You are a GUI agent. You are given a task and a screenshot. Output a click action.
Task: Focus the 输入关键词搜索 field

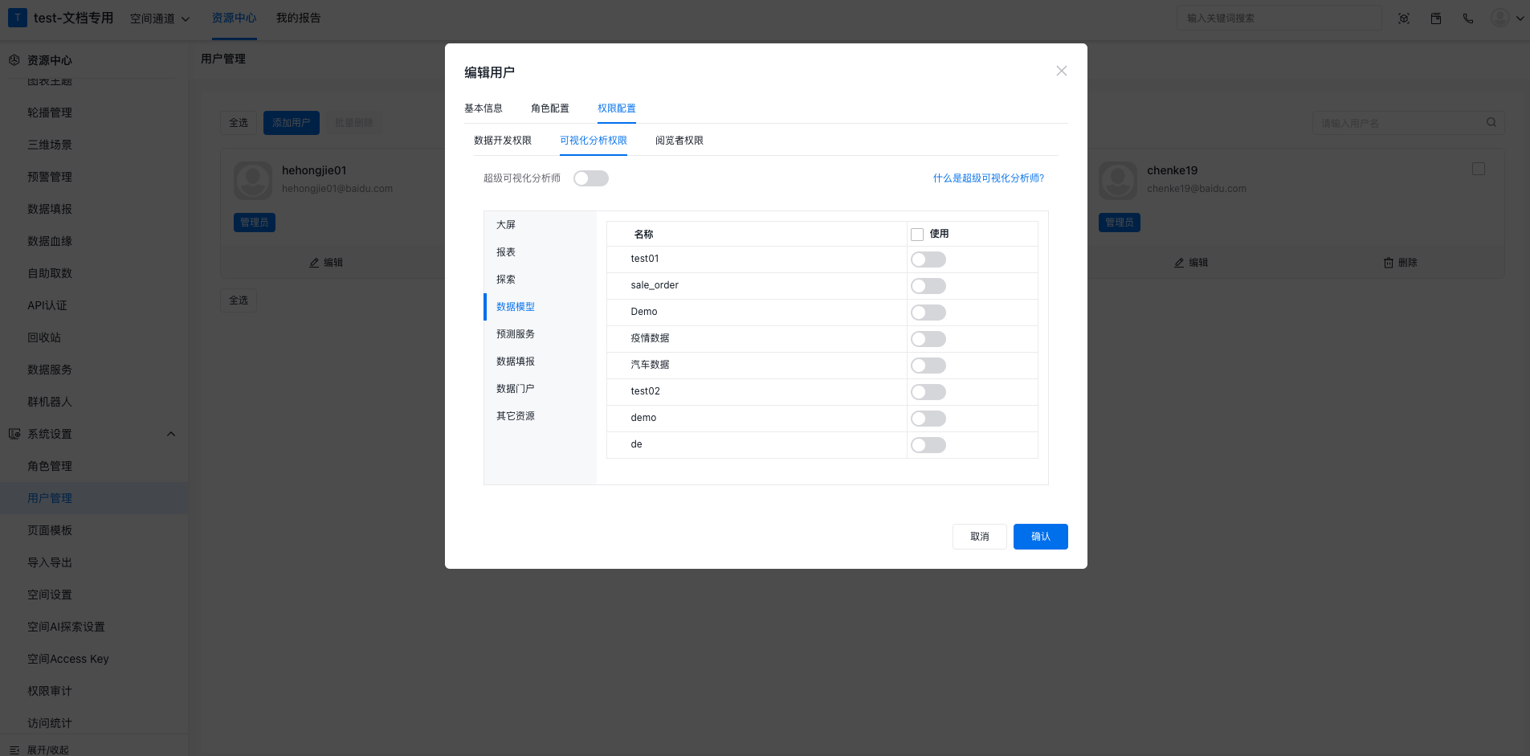[1280, 18]
